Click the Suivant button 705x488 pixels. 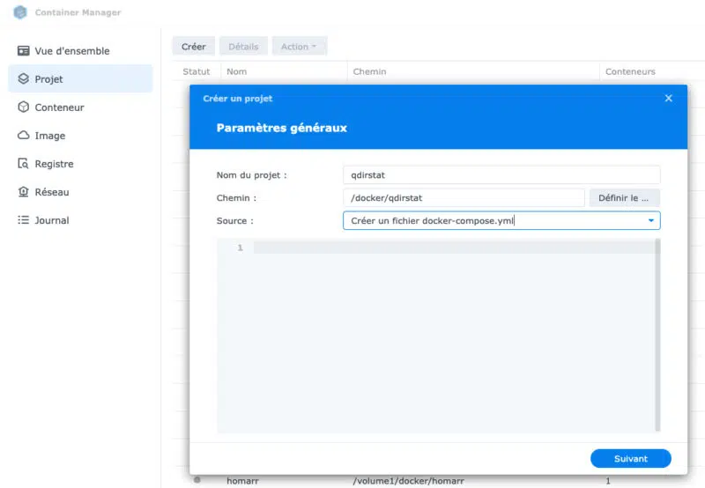pos(630,458)
